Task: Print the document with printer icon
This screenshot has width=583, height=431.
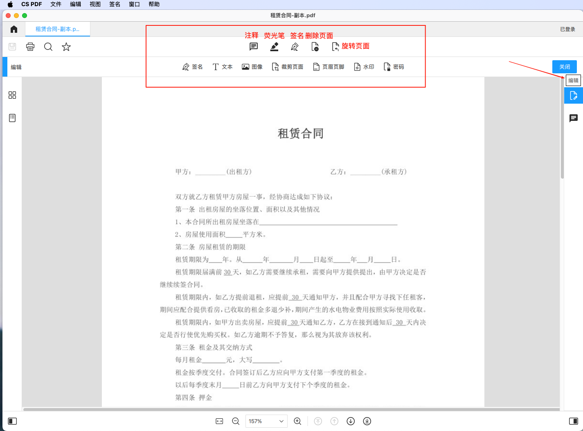Action: click(x=30, y=47)
